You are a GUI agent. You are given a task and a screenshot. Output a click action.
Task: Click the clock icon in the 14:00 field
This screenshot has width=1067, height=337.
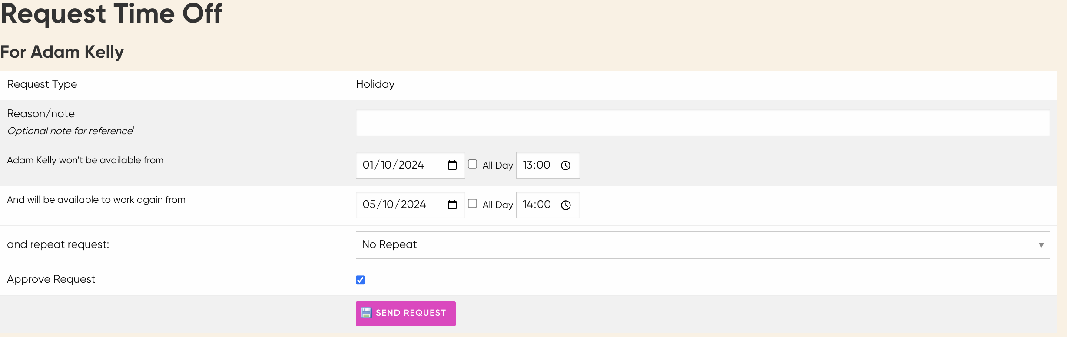click(x=566, y=205)
